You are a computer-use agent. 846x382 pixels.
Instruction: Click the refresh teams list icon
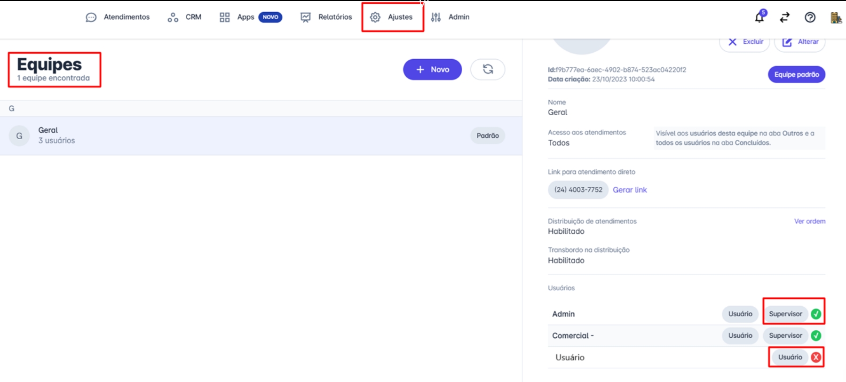point(488,70)
